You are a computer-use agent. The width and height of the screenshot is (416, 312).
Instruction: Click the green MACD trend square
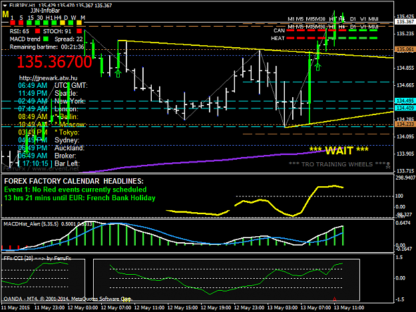click(46, 39)
